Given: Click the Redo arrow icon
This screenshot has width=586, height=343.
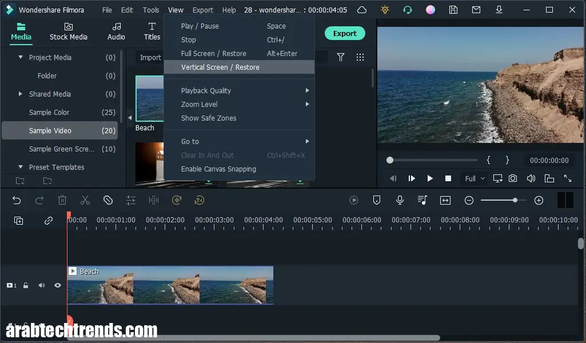Looking at the screenshot, I should tap(39, 200).
